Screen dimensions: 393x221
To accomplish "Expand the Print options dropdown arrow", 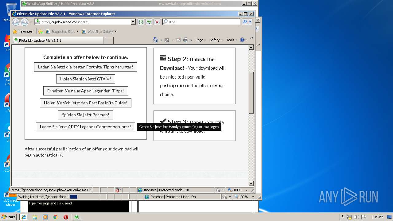I will point(191,40).
